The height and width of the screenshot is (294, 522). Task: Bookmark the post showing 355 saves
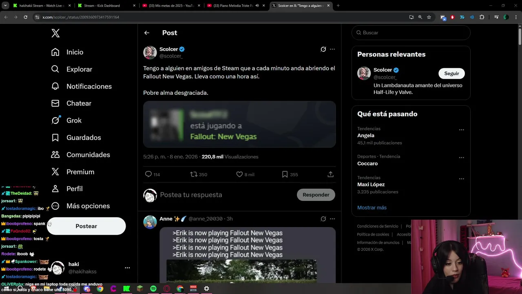285,174
